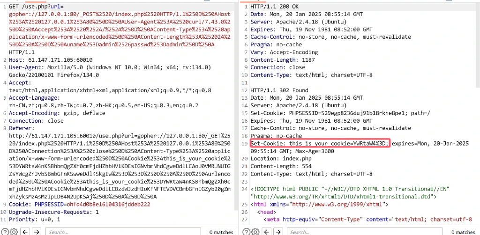Click the request "0 matches" label
Image resolution: width=480 pixels, height=235 pixels.
(x=221, y=232)
